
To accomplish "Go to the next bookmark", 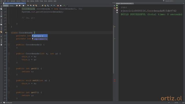I will point(45,5).
